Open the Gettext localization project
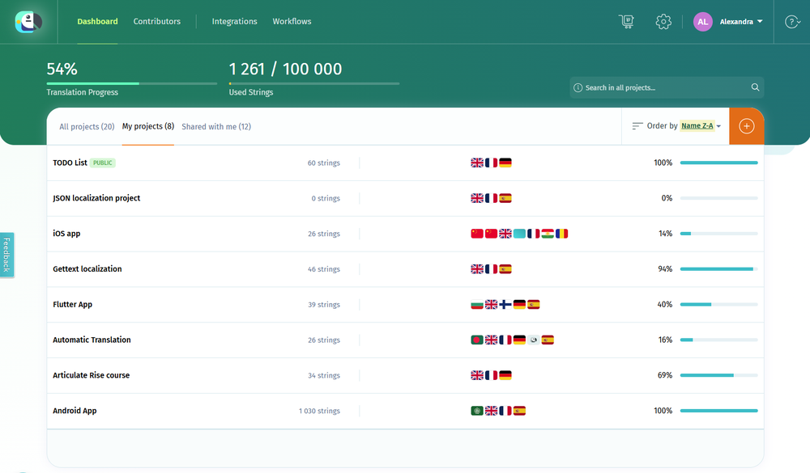The width and height of the screenshot is (810, 473). point(87,268)
